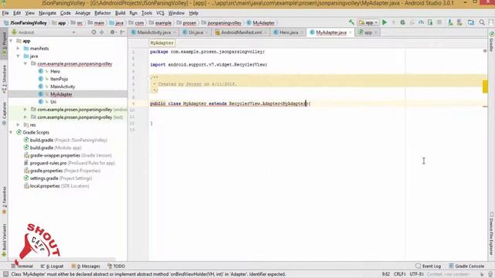Screen dimensions: 495x278
Task: Open the Gradle panel on the right edge
Action: click(x=491, y=41)
